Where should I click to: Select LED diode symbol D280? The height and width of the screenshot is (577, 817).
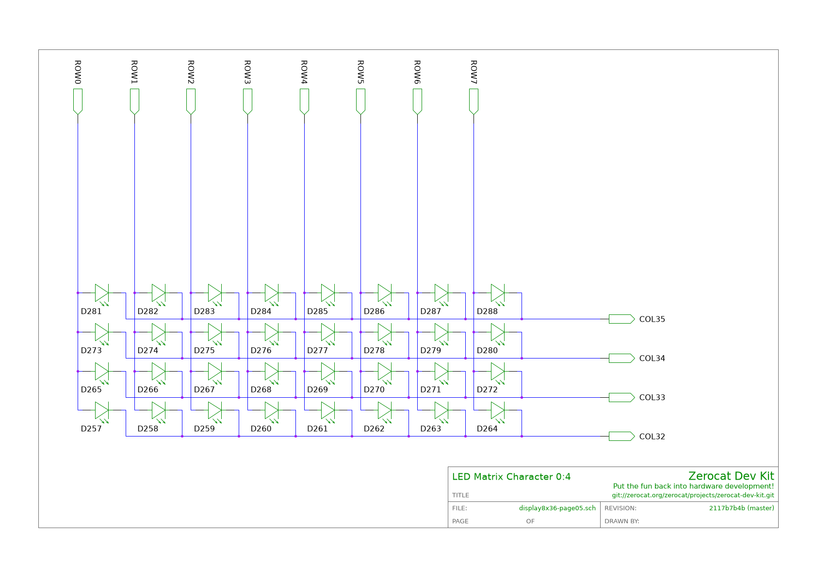[498, 333]
